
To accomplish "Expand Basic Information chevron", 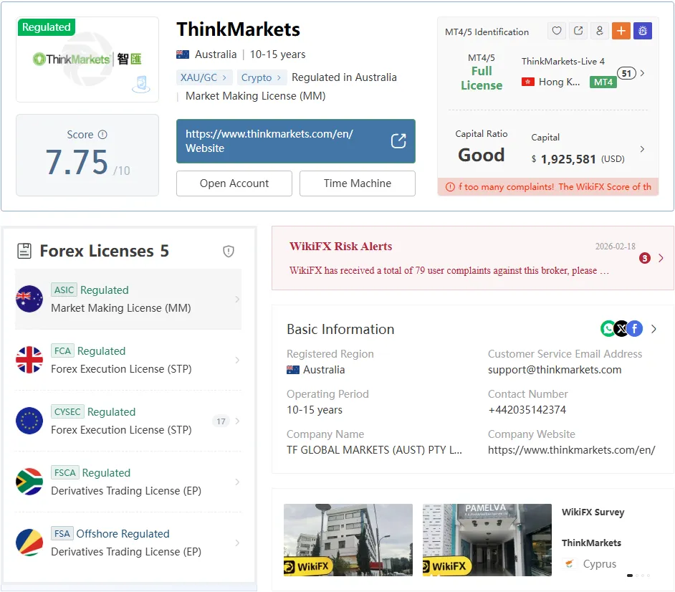I will click(x=654, y=329).
